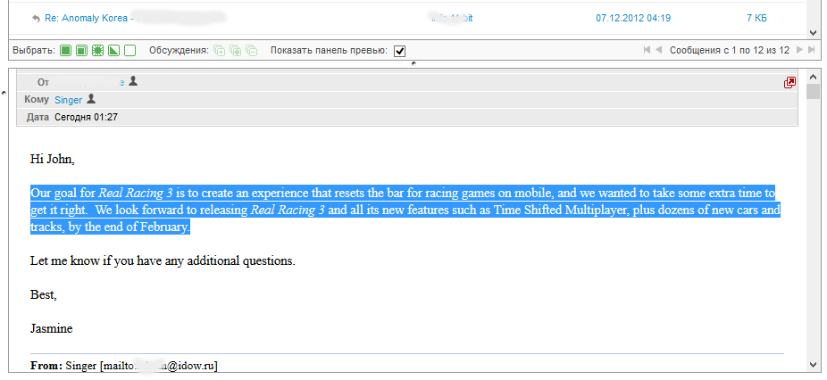Image resolution: width=827 pixels, height=380 pixels.
Task: Click the From: Singer quoted header line
Action: click(x=124, y=365)
